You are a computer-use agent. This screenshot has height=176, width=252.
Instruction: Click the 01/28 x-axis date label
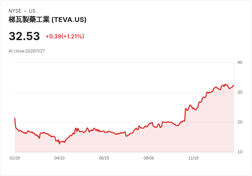coord(15,158)
